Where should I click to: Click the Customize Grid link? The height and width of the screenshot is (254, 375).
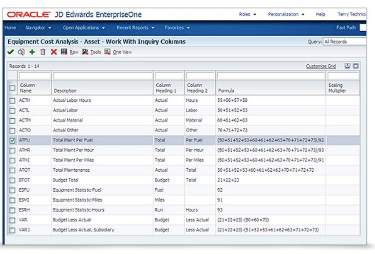321,66
